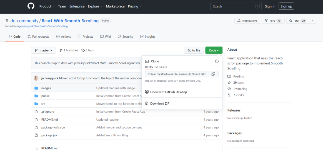Click the GitHub logo icon

31,6
